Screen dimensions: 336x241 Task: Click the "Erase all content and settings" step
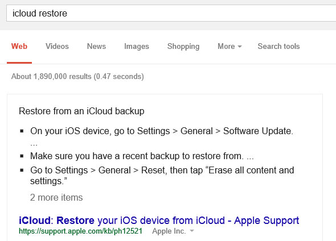[162, 176]
